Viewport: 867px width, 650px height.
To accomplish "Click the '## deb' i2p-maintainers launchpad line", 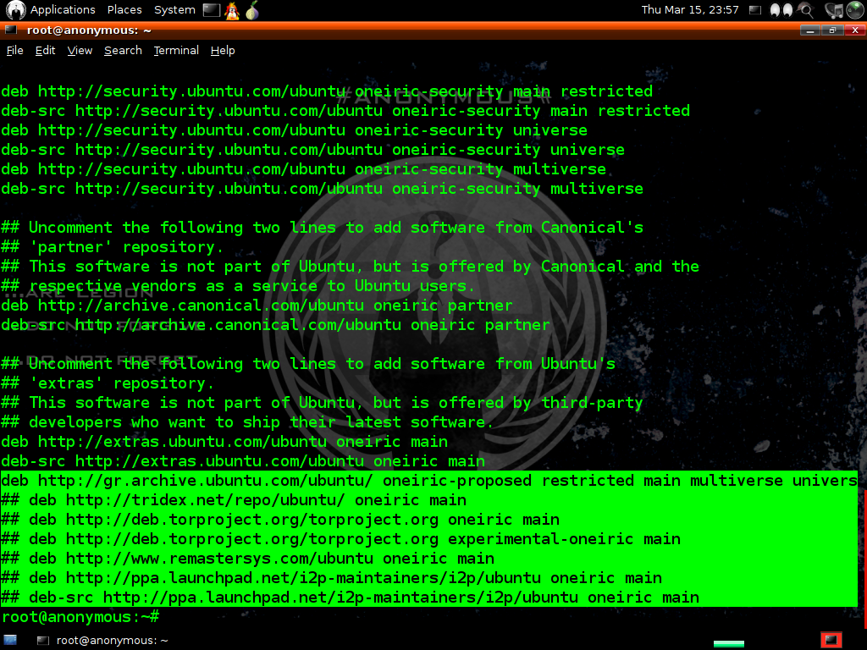I will point(332,577).
